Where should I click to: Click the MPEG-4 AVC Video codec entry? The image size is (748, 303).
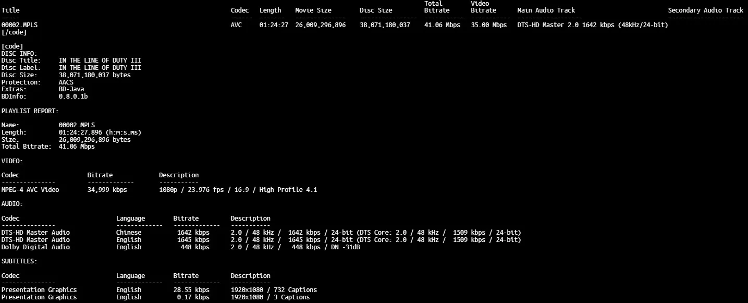click(x=30, y=190)
